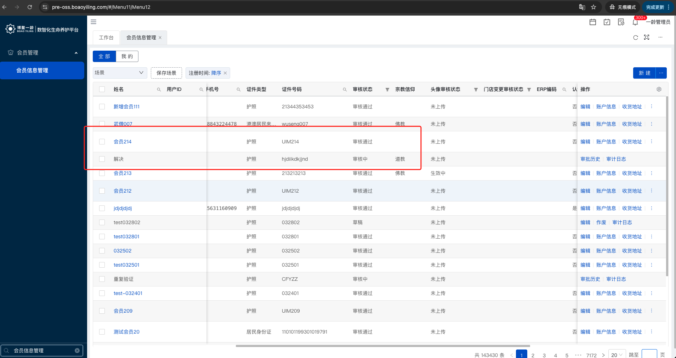Check the 解决 row checkbox
Viewport: 676px width, 358px height.
(x=102, y=159)
